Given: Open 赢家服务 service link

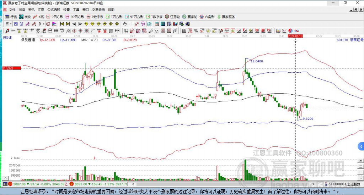Looking at the screenshot, I should click(x=226, y=17).
